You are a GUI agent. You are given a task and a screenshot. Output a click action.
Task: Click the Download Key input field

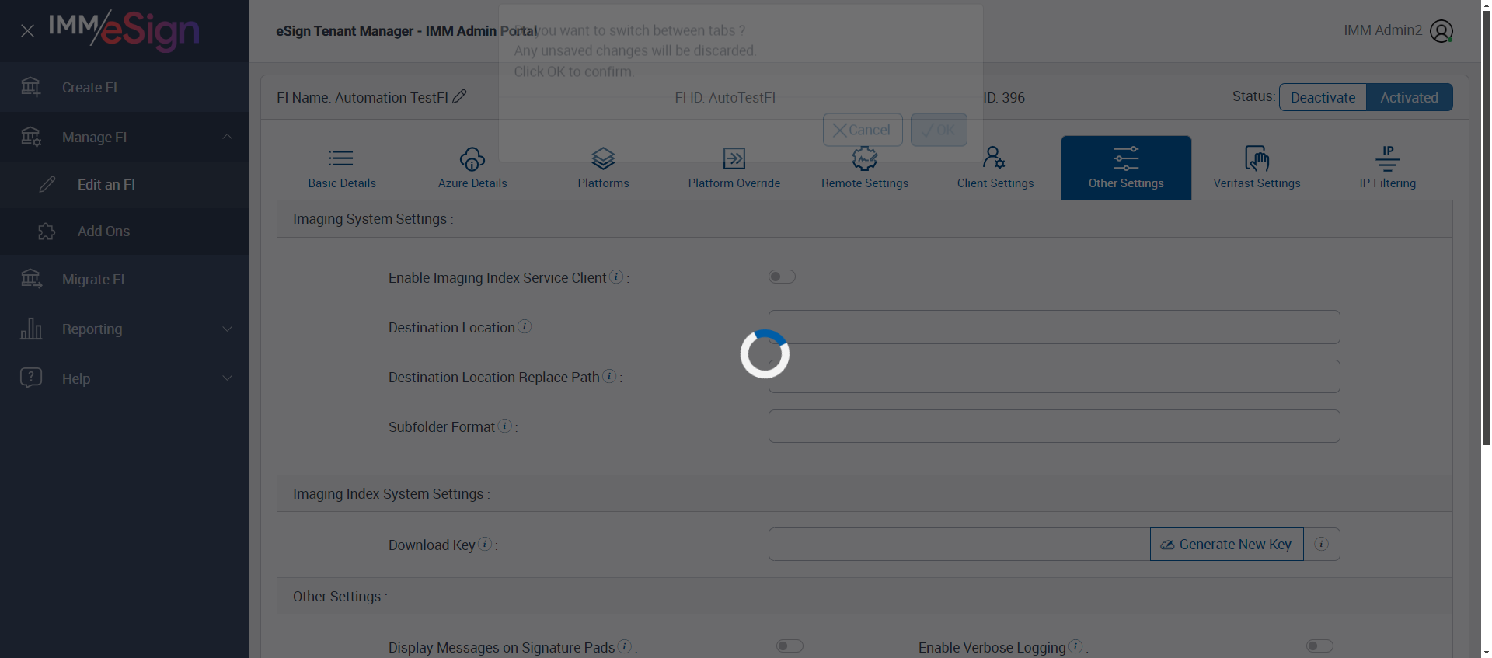pos(959,544)
